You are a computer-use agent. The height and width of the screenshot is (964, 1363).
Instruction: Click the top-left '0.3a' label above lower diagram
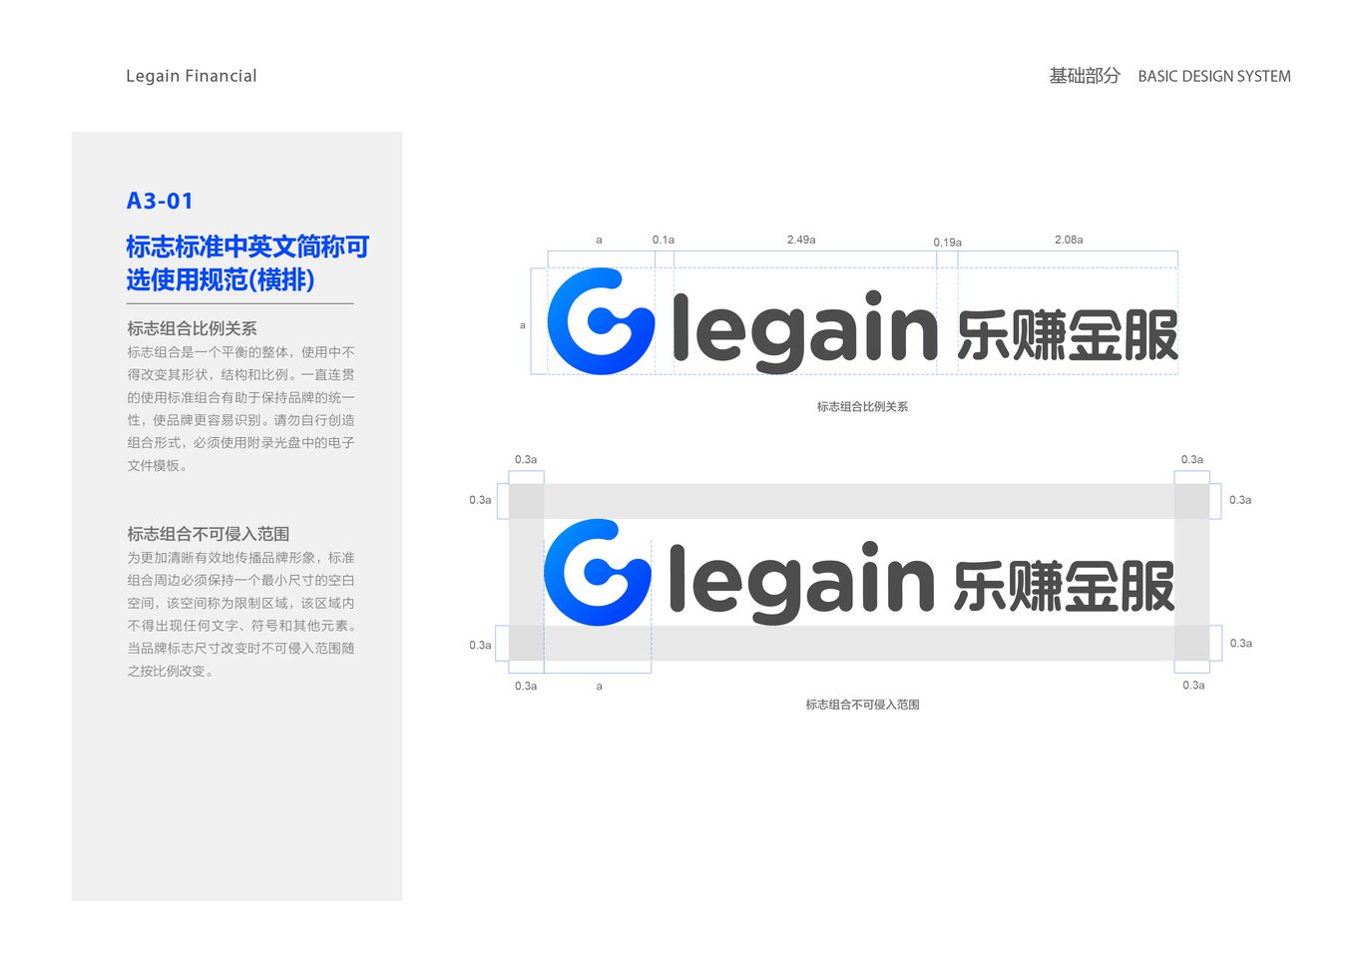(x=526, y=460)
